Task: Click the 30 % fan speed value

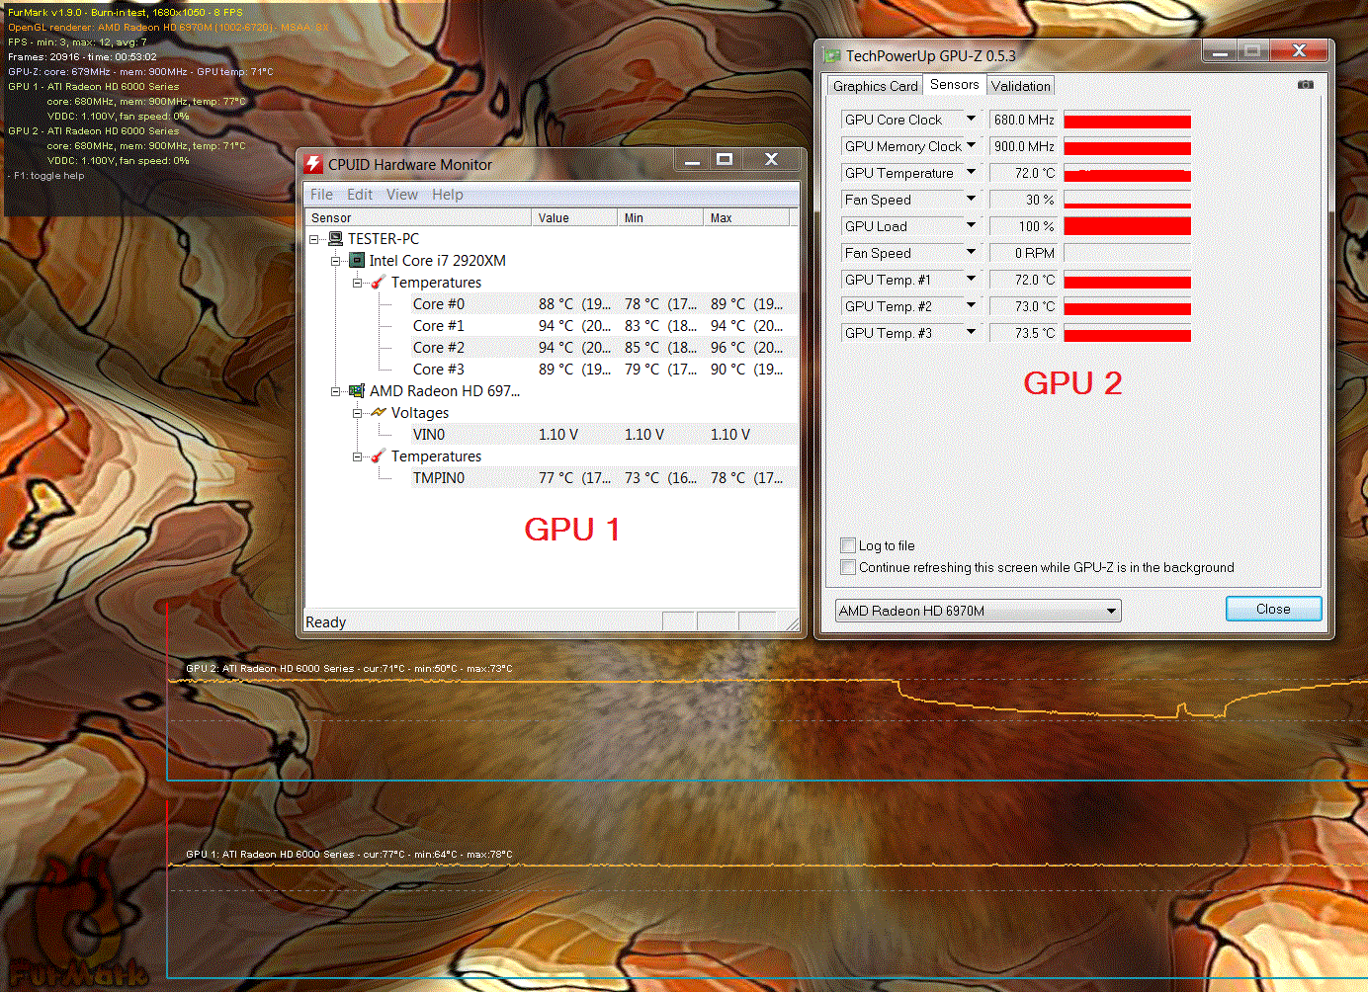Action: coord(1024,200)
